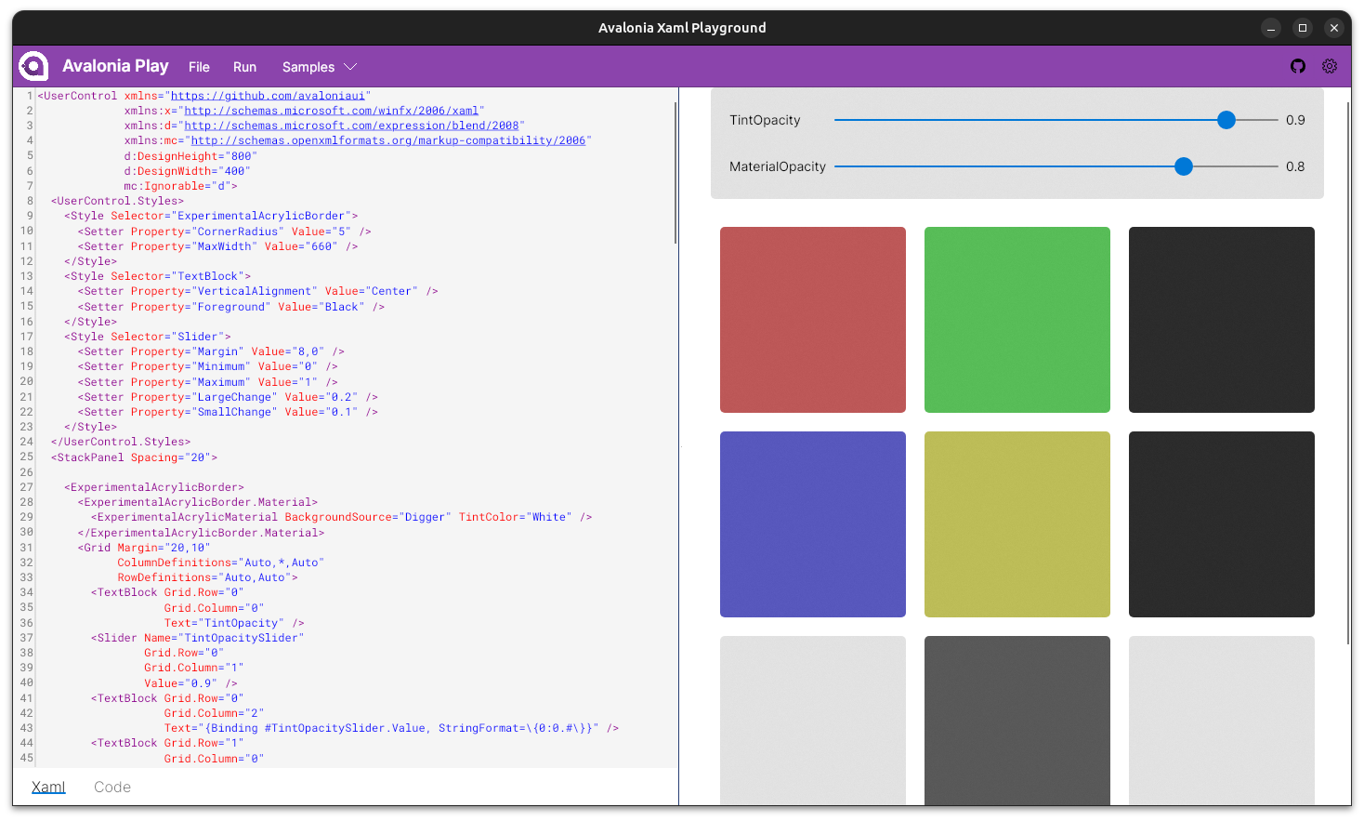Click the 0.9 value next to TintOpacity
Viewport: 1364px width, 821px height.
1295,120
